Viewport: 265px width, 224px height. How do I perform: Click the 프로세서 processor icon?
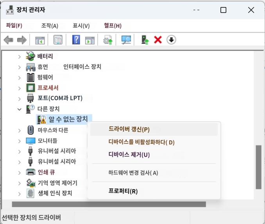(30, 88)
